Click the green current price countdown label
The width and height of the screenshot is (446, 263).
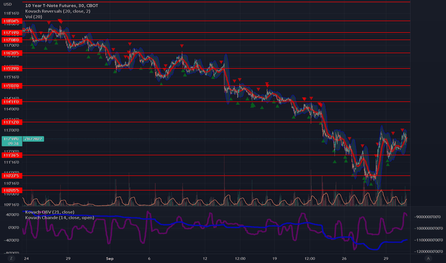click(x=12, y=142)
